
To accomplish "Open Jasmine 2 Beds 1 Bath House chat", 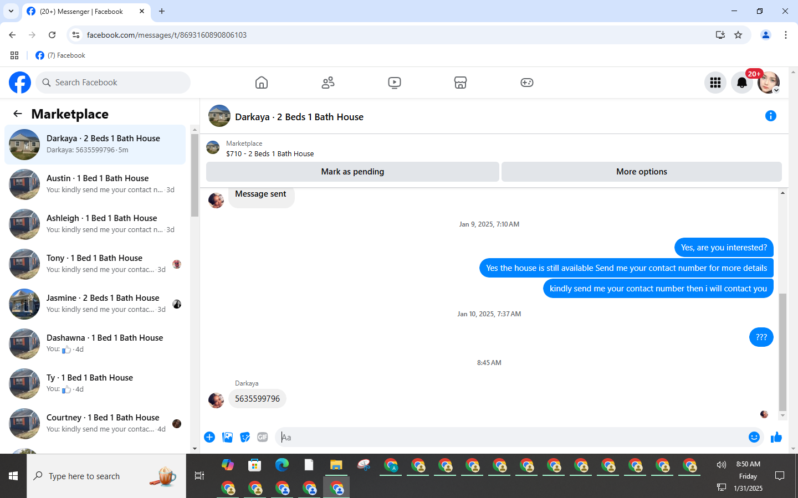I will tap(95, 304).
